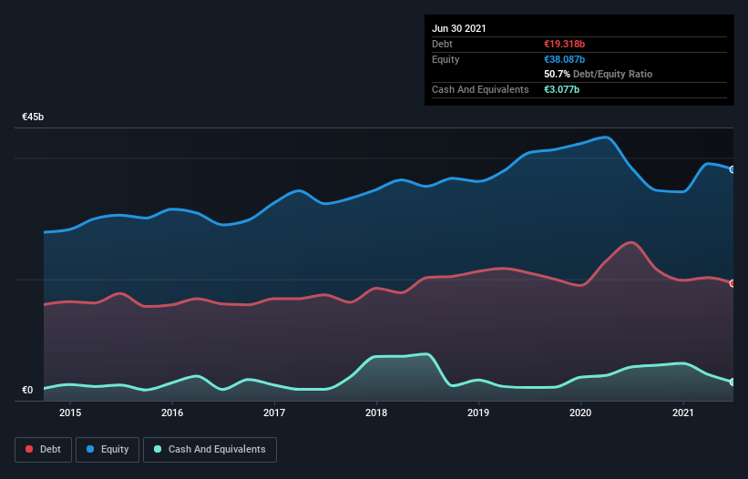Toggle the Equity series legend button

108,450
